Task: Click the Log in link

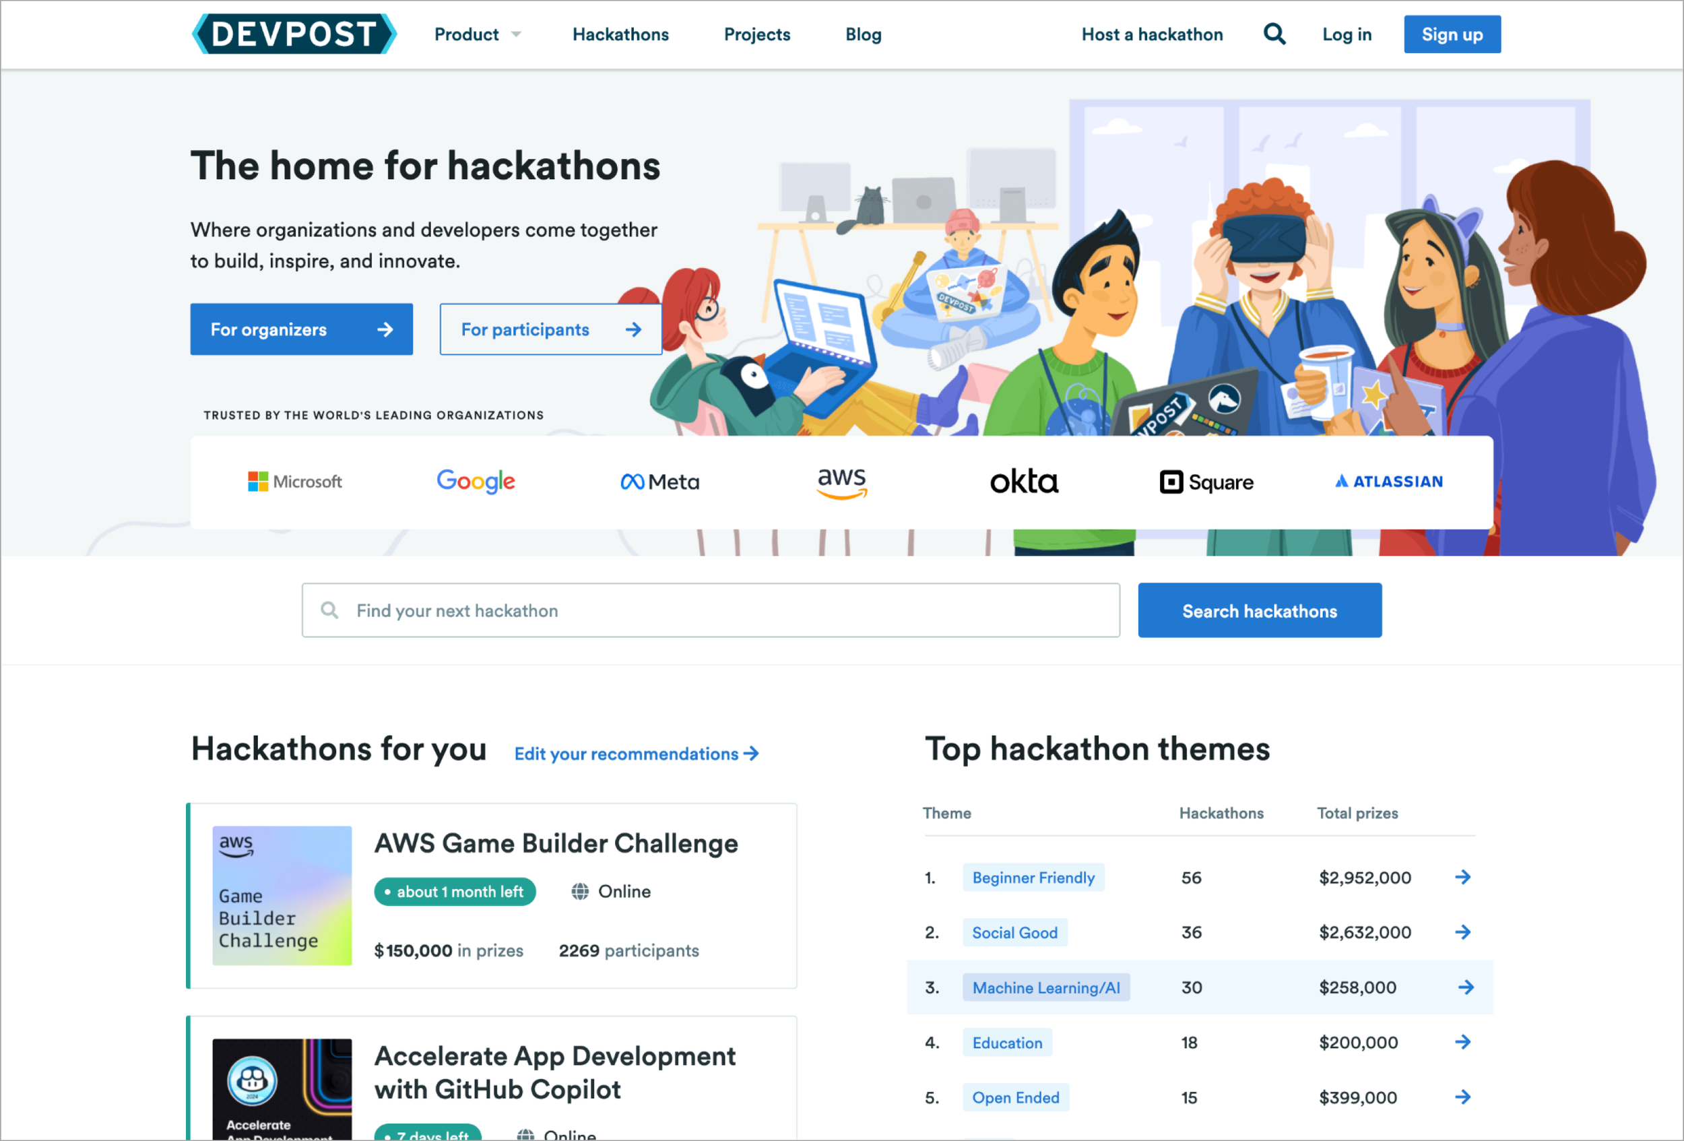Action: pyautogui.click(x=1347, y=34)
